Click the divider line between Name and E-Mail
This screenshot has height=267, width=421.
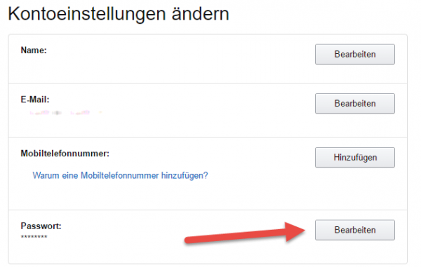pos(208,83)
